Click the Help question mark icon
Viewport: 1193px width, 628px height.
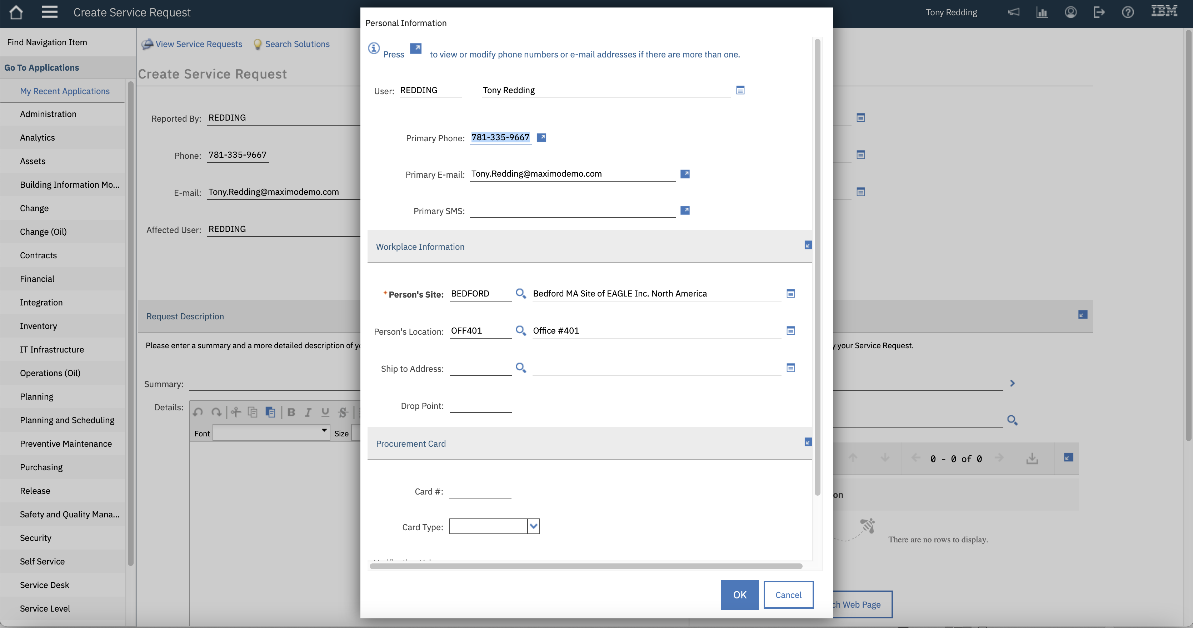(1127, 12)
